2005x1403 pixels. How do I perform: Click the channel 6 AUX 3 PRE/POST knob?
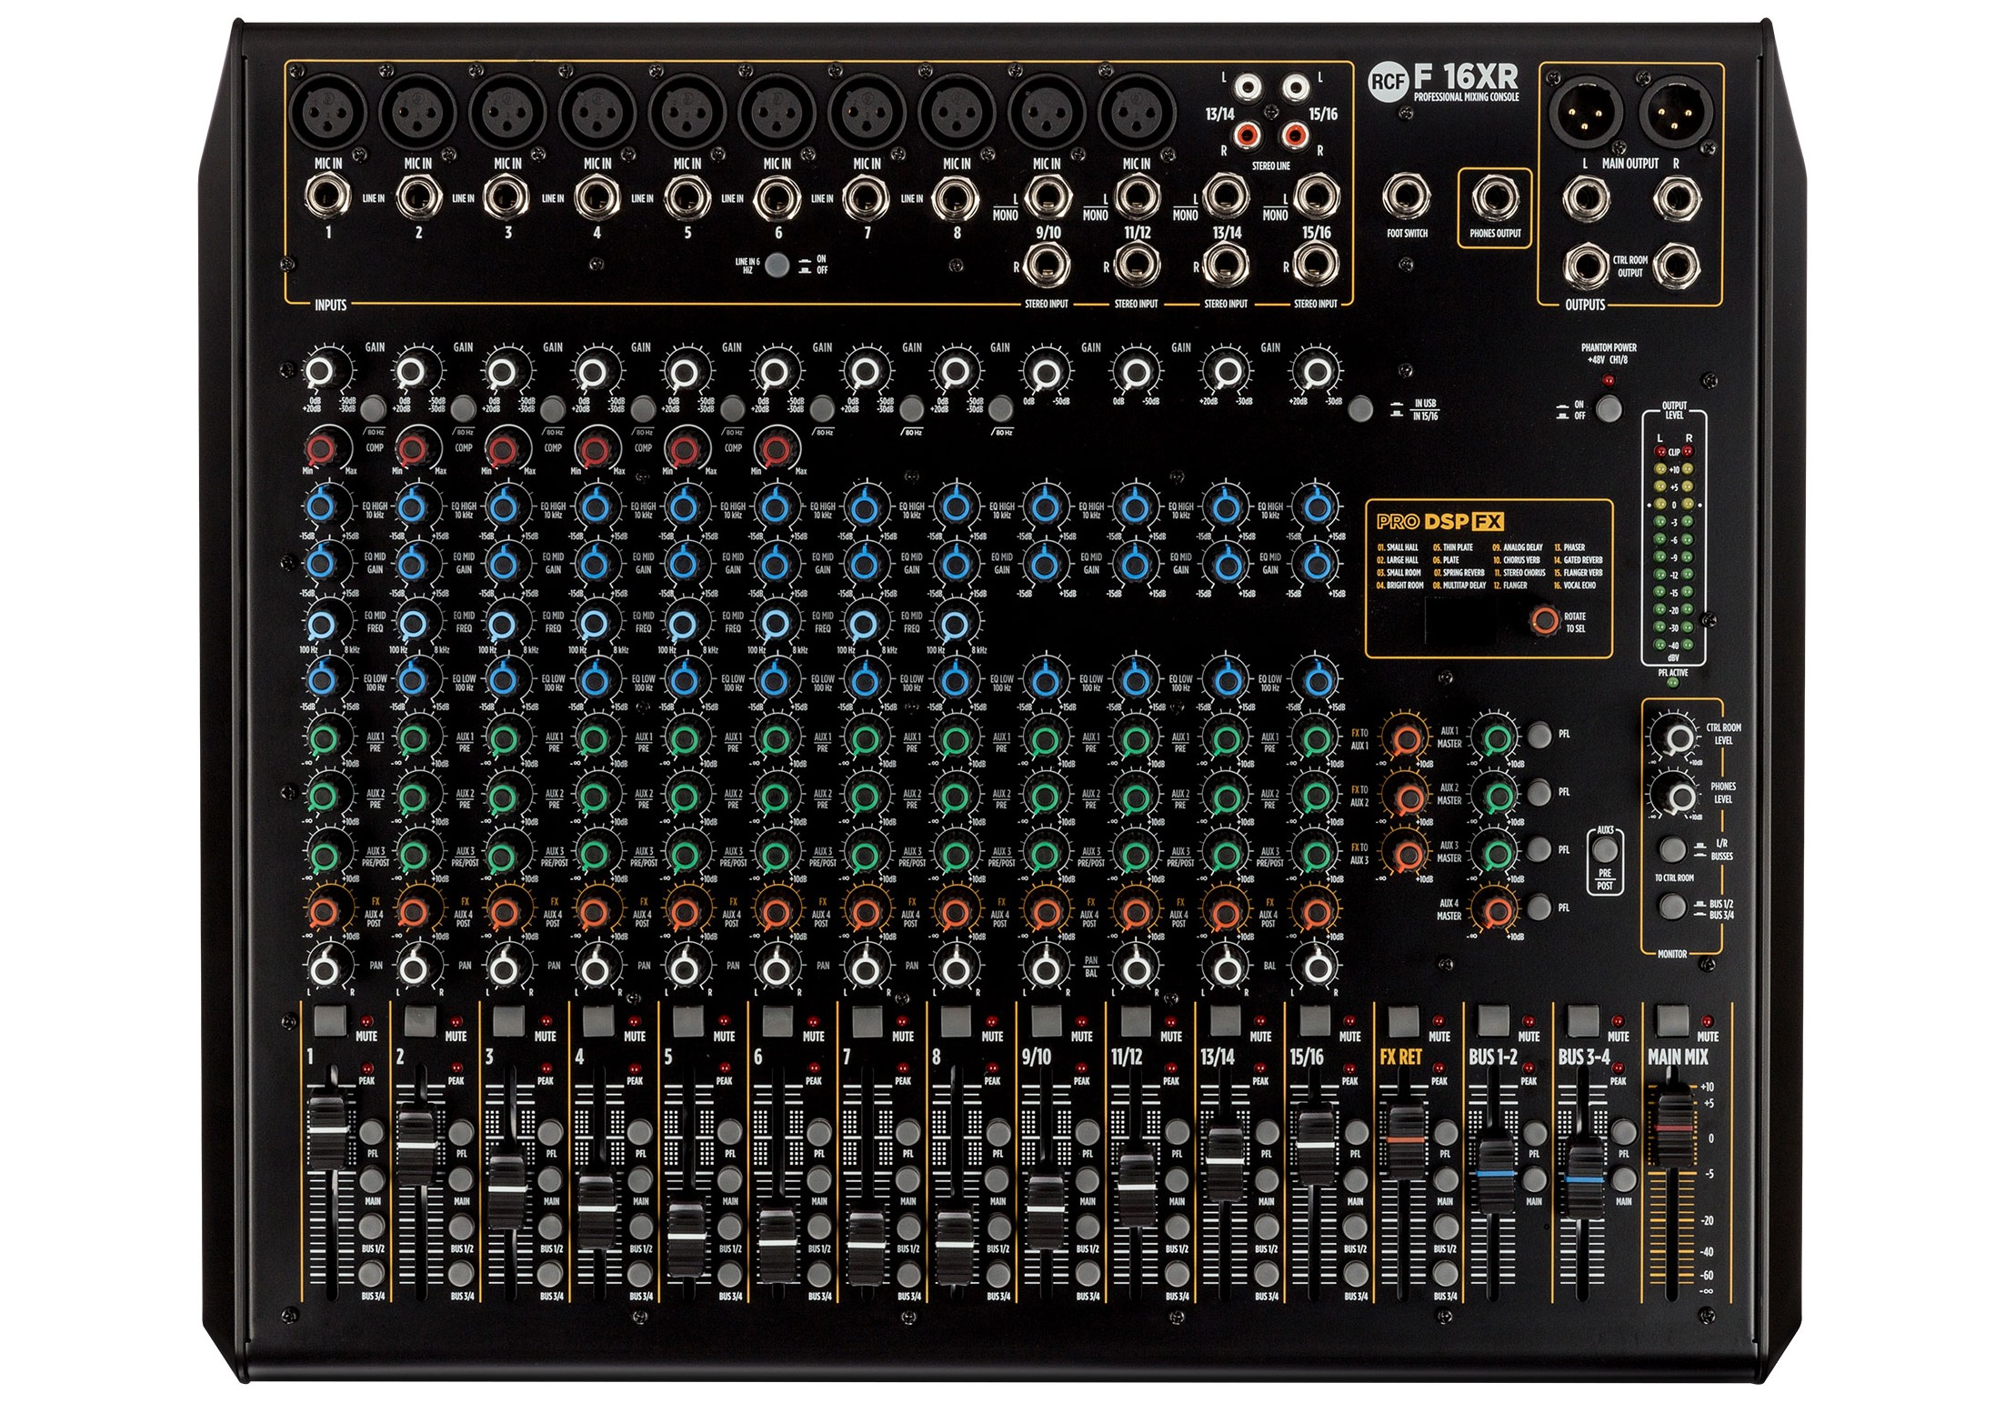click(x=774, y=855)
